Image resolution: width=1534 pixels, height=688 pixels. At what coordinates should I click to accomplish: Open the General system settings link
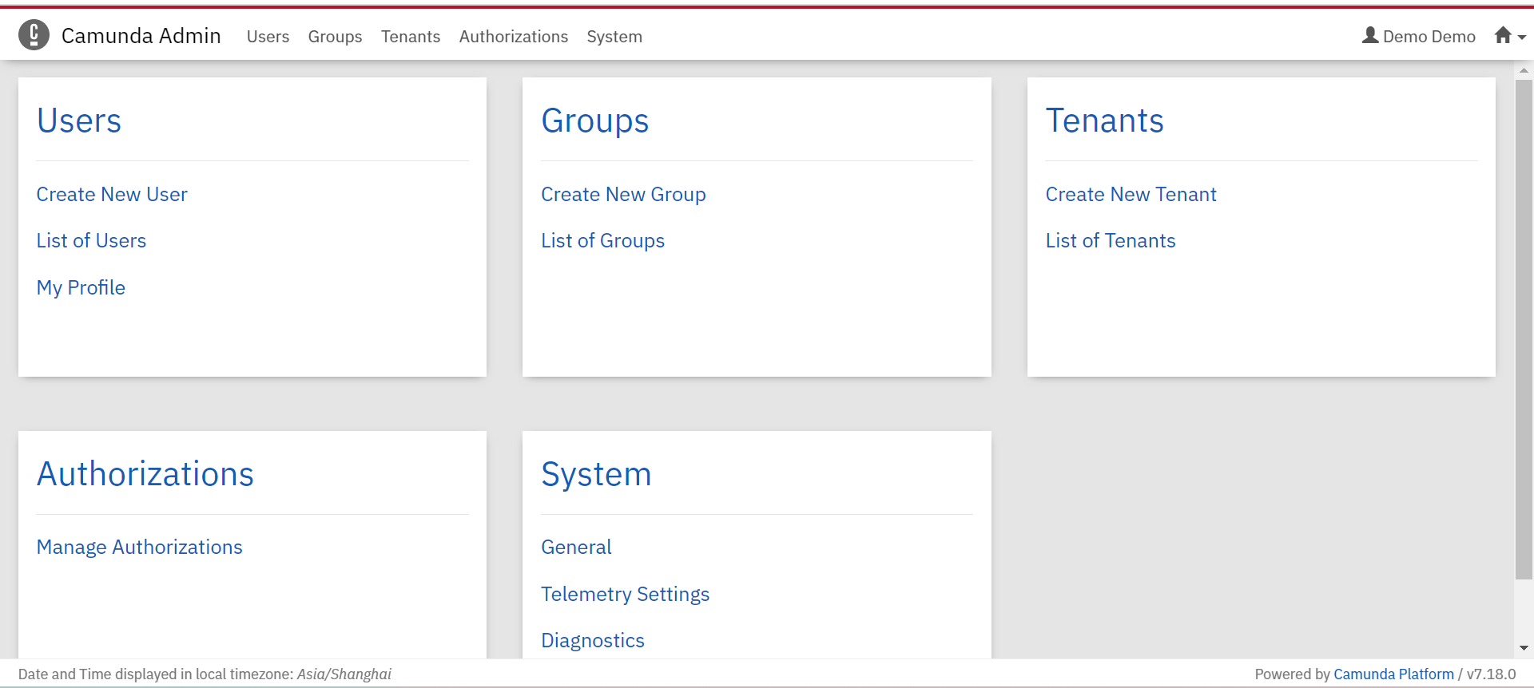click(x=576, y=548)
